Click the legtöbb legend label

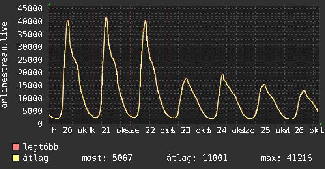tap(41, 147)
